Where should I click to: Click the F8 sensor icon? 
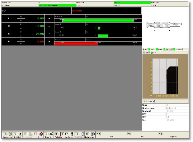point(82,134)
